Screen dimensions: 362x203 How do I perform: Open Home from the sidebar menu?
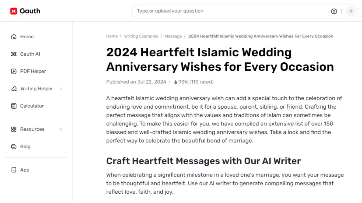point(27,37)
